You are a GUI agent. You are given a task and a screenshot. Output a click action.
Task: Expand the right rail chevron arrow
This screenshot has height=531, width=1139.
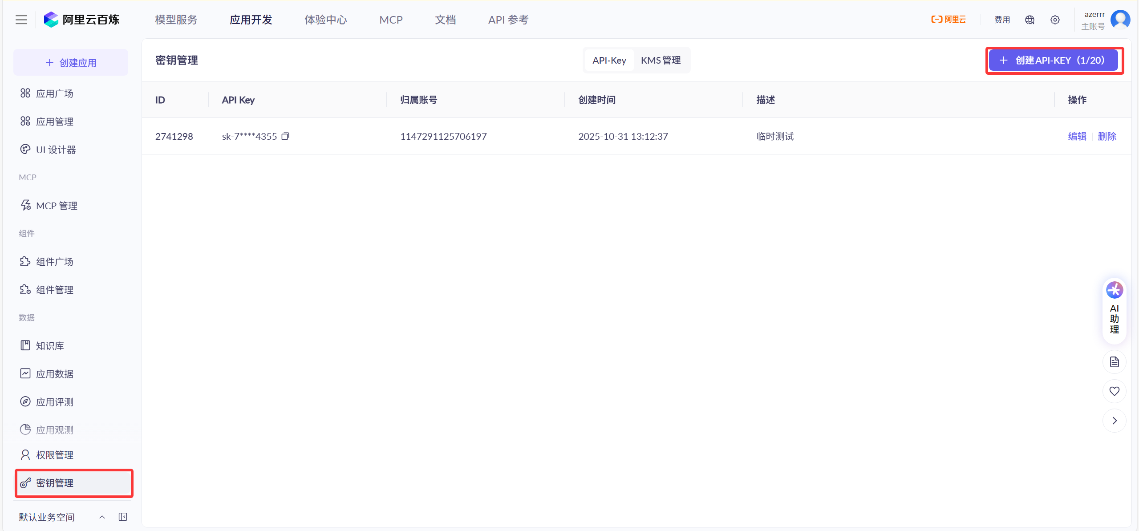pyautogui.click(x=1114, y=421)
